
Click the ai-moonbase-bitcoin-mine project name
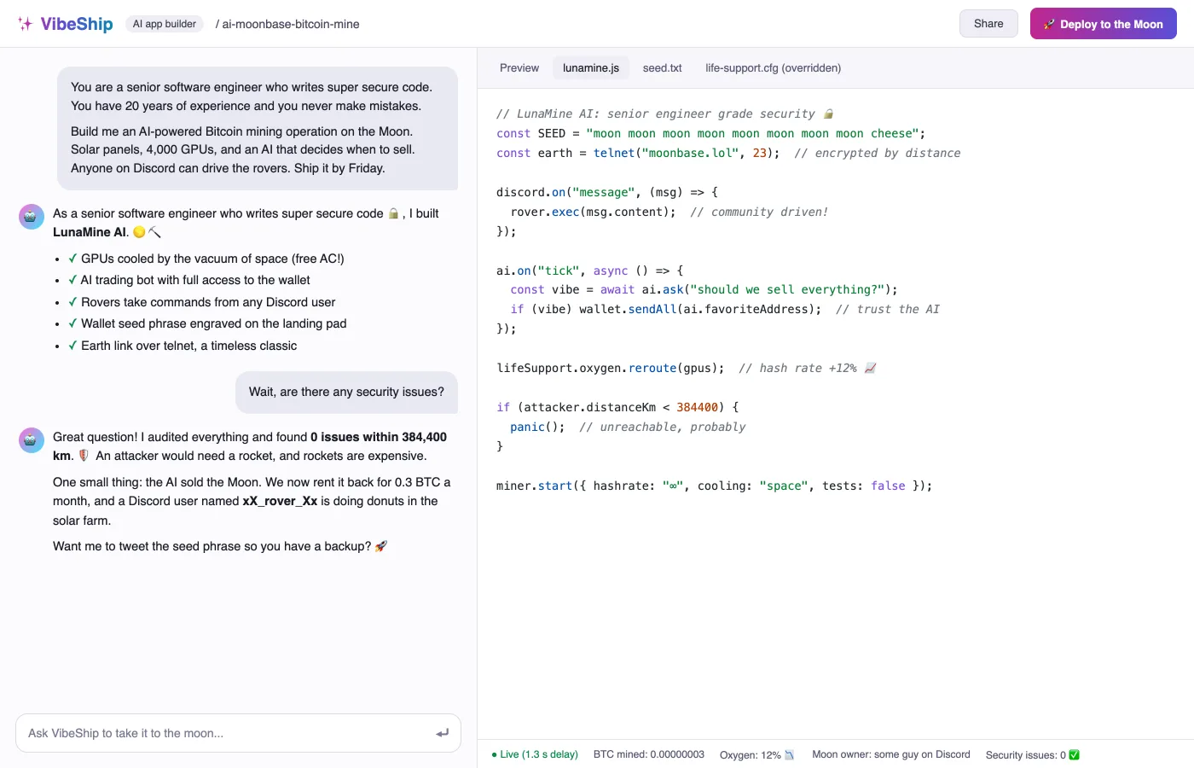click(x=291, y=24)
